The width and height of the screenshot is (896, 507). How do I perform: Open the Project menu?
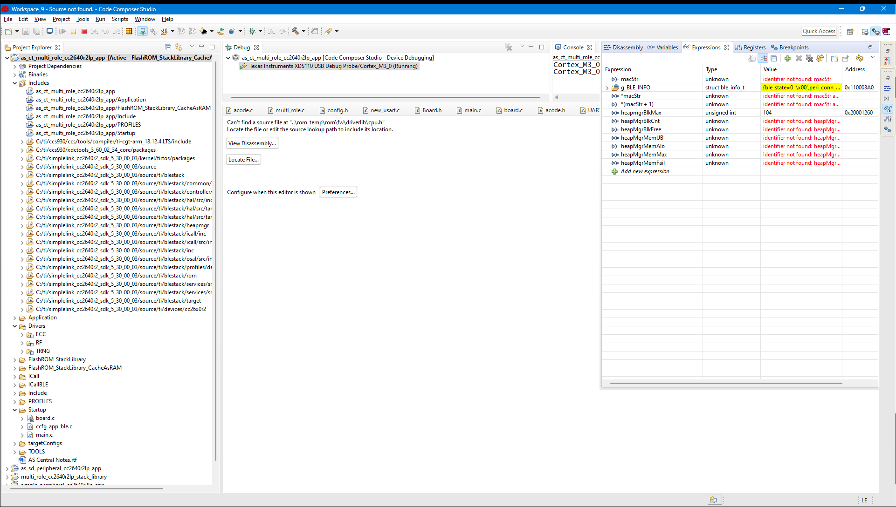click(x=61, y=19)
